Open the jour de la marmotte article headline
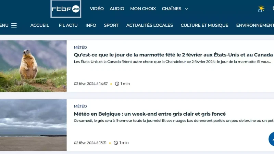The image size is (274, 154). (173, 55)
